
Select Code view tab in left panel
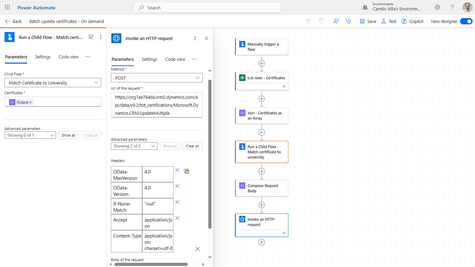pos(69,57)
